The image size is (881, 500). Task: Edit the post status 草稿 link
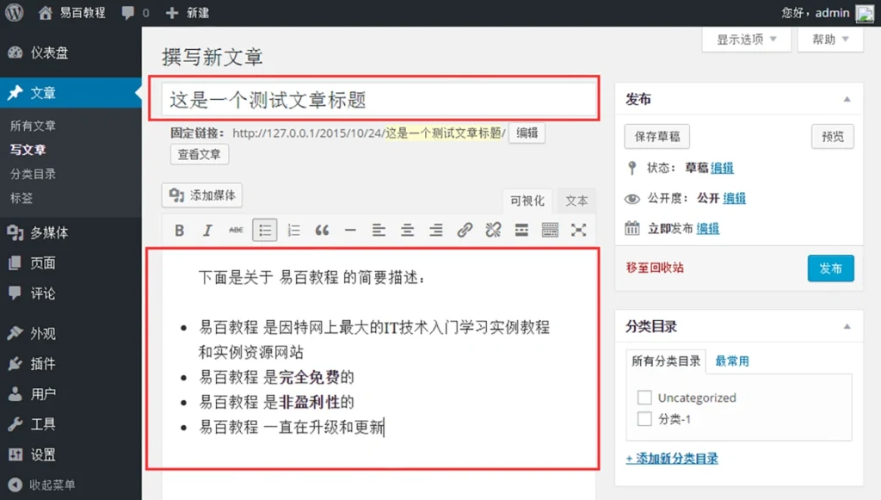[722, 168]
